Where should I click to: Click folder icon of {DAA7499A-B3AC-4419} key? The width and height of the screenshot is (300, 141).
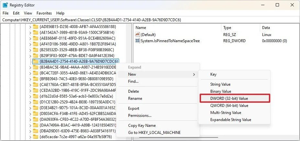(35, 125)
